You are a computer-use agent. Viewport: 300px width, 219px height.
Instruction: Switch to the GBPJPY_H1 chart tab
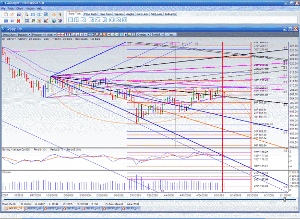(132, 208)
